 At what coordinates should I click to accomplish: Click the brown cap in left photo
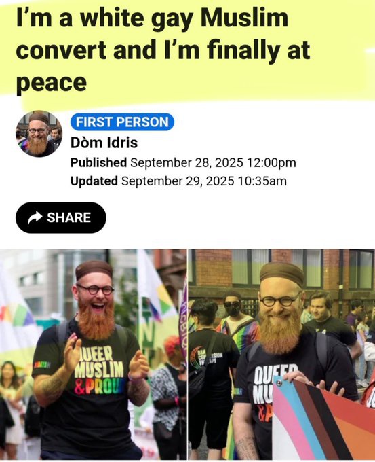pyautogui.click(x=94, y=270)
